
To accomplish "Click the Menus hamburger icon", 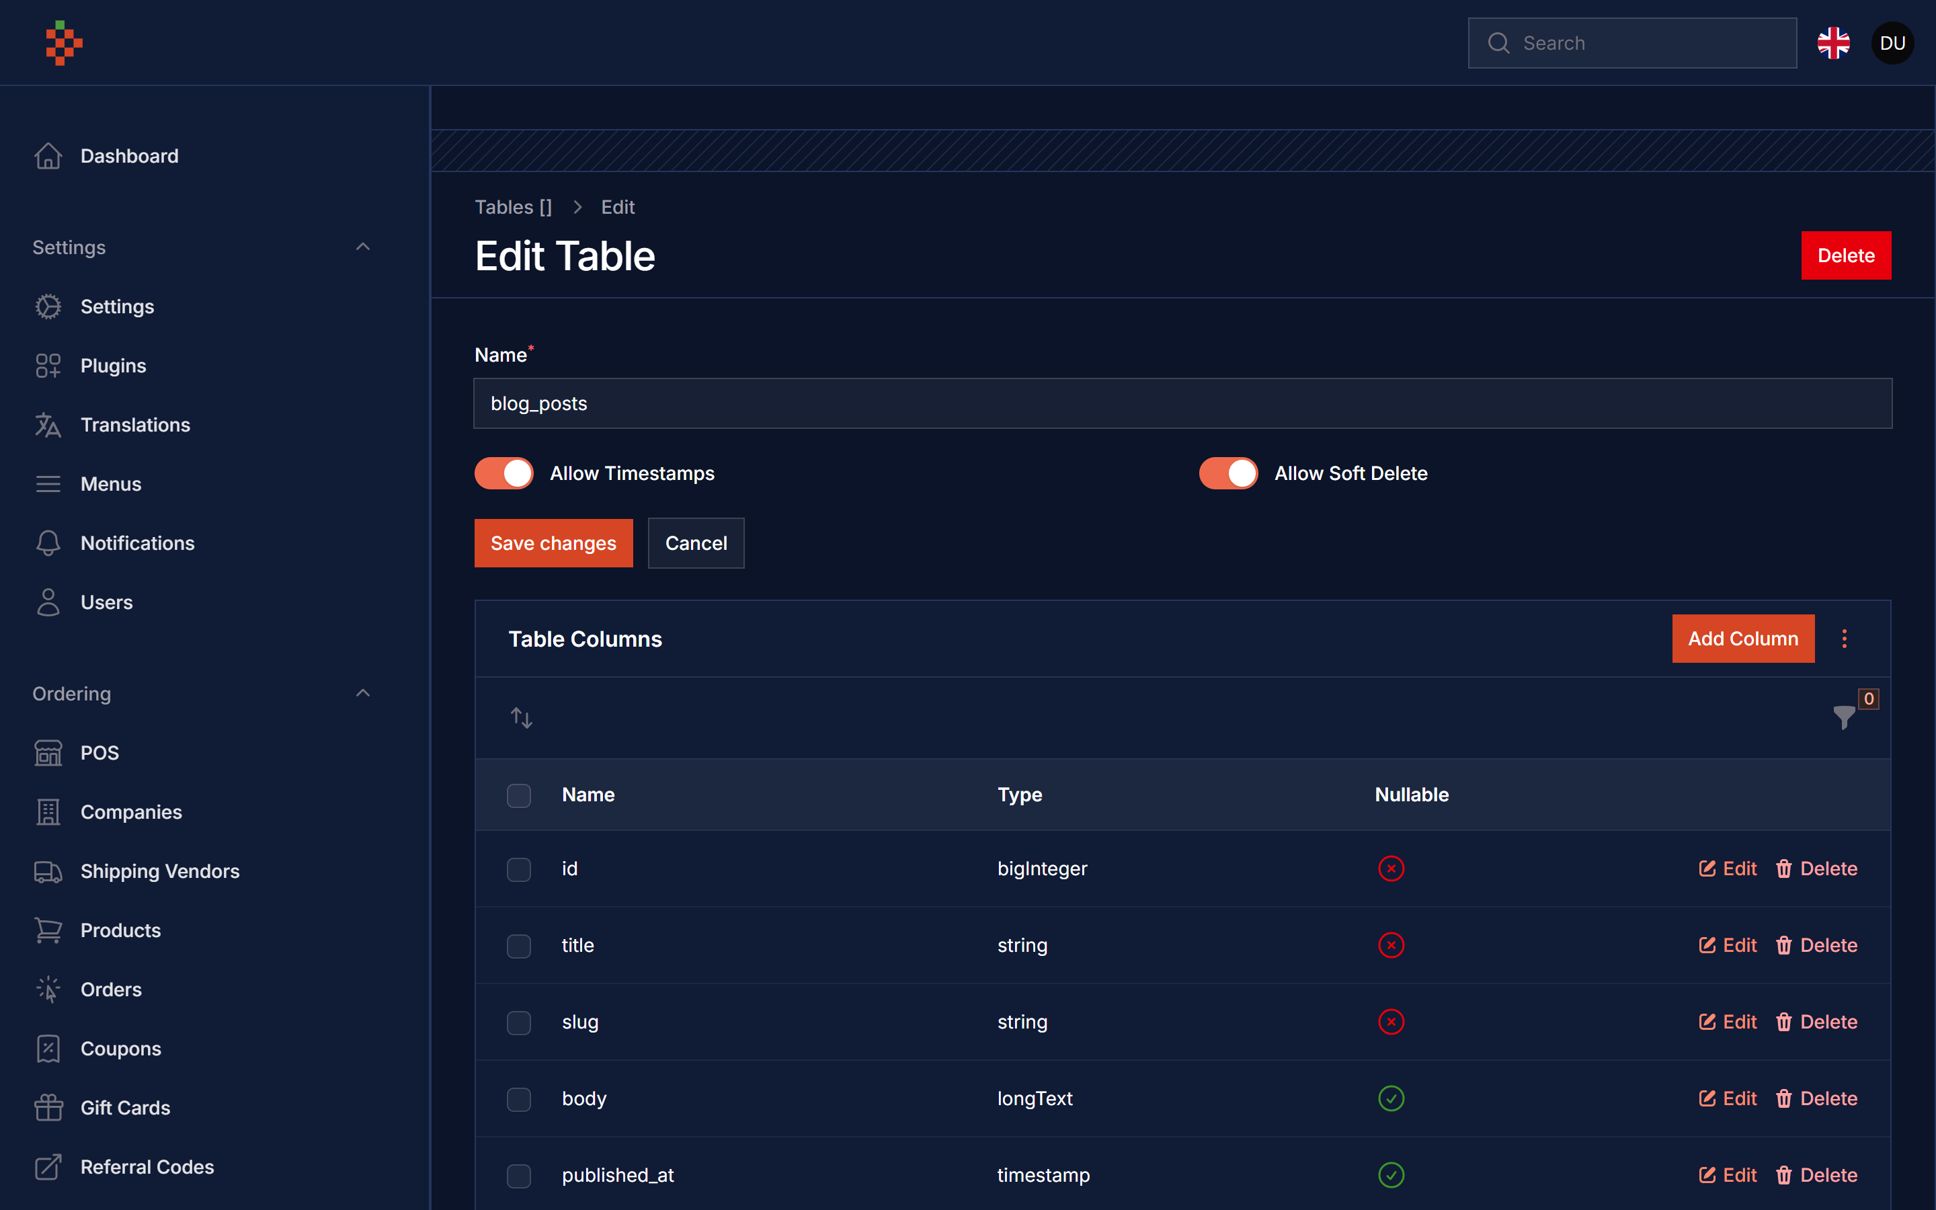I will coord(48,484).
